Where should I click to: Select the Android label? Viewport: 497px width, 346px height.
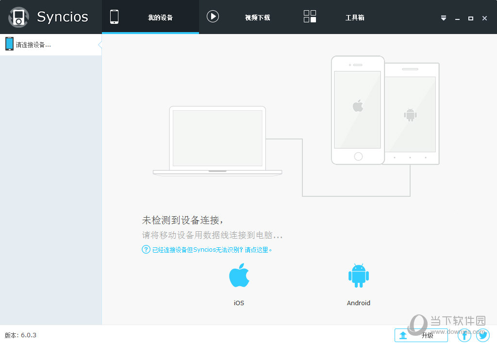(359, 303)
